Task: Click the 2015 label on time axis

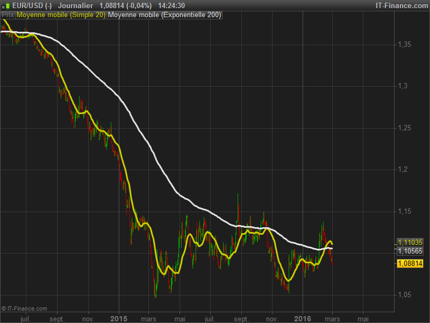Action: 119,319
